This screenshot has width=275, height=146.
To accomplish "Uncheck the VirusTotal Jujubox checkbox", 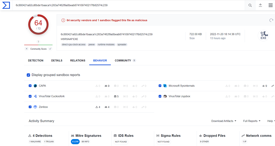I will [160, 96].
